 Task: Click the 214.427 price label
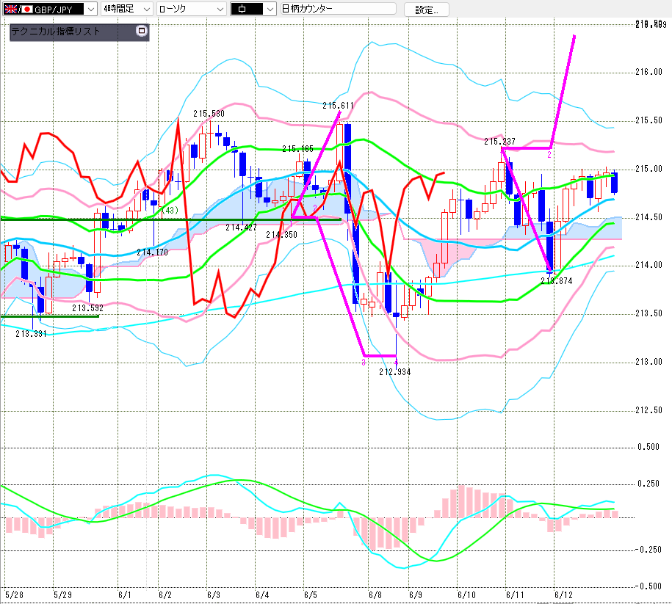pos(241,228)
